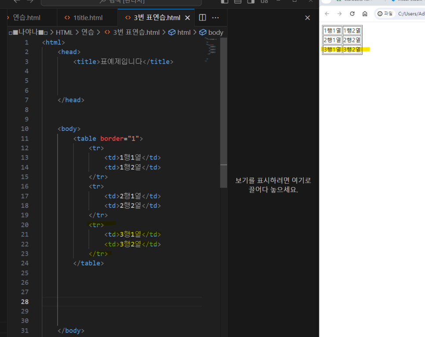The width and height of the screenshot is (425, 337).
Task: Click the browser address bar showing C:/Users
Action: tap(411, 14)
